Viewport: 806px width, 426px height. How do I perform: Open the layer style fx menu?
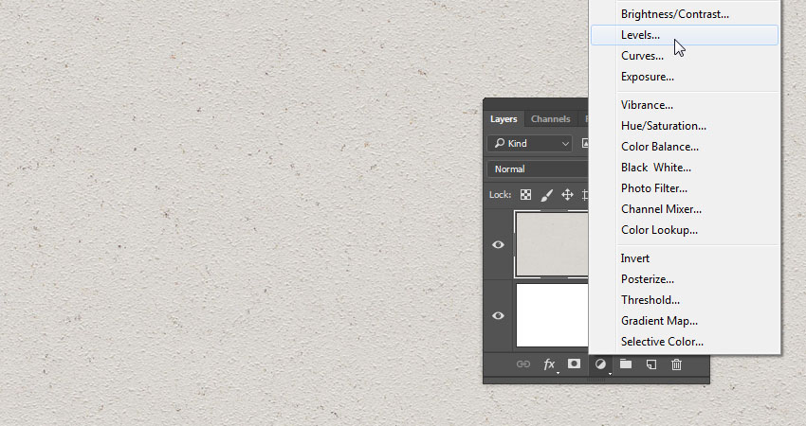[549, 364]
